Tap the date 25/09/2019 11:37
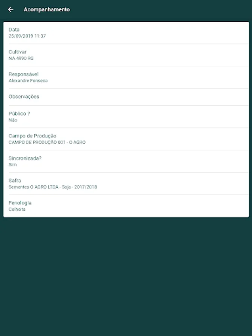This screenshot has height=336, width=252. [27, 36]
